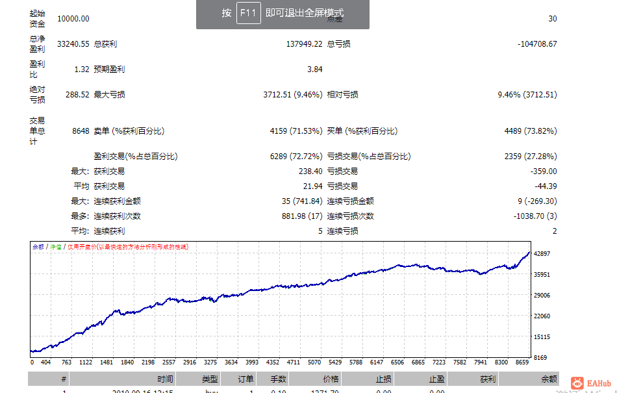Click the 连续亏损次数 label
617x393 pixels.
coord(351,216)
